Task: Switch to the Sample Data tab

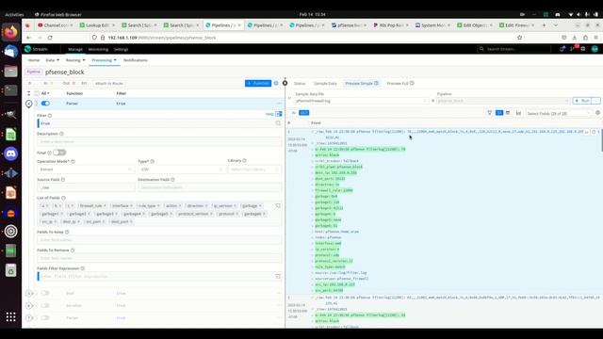Action: [x=325, y=84]
